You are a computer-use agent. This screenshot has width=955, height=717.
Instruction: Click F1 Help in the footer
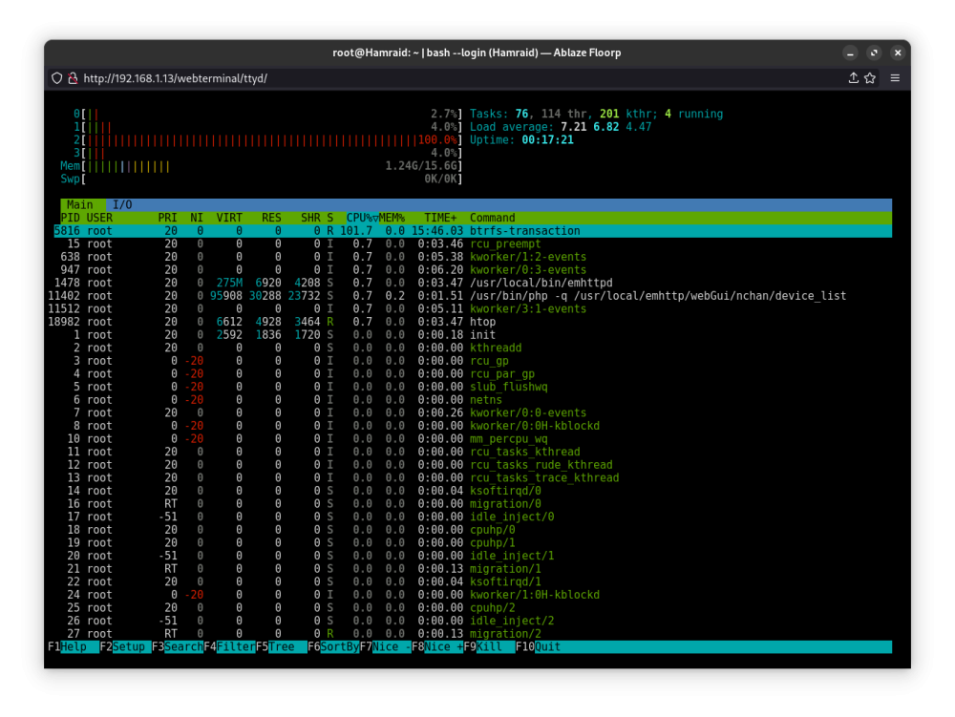tap(74, 647)
